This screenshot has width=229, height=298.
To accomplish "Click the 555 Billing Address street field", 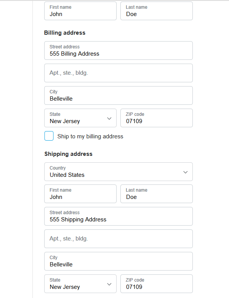I will 119,51.
